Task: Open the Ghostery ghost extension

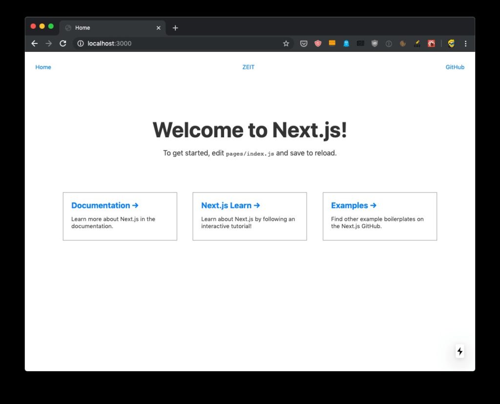Action: coord(346,43)
